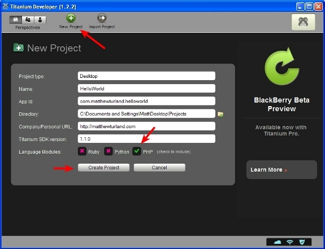Click the shield status icon
The image size is (325, 249).
click(x=302, y=242)
